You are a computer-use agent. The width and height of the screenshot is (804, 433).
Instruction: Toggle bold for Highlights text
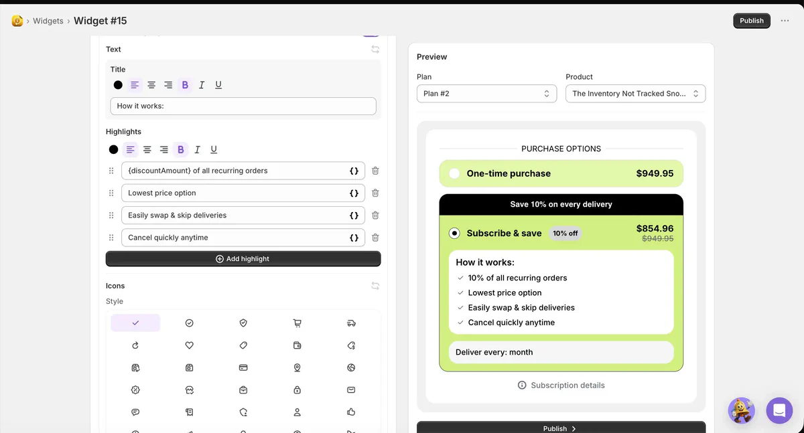pyautogui.click(x=180, y=150)
